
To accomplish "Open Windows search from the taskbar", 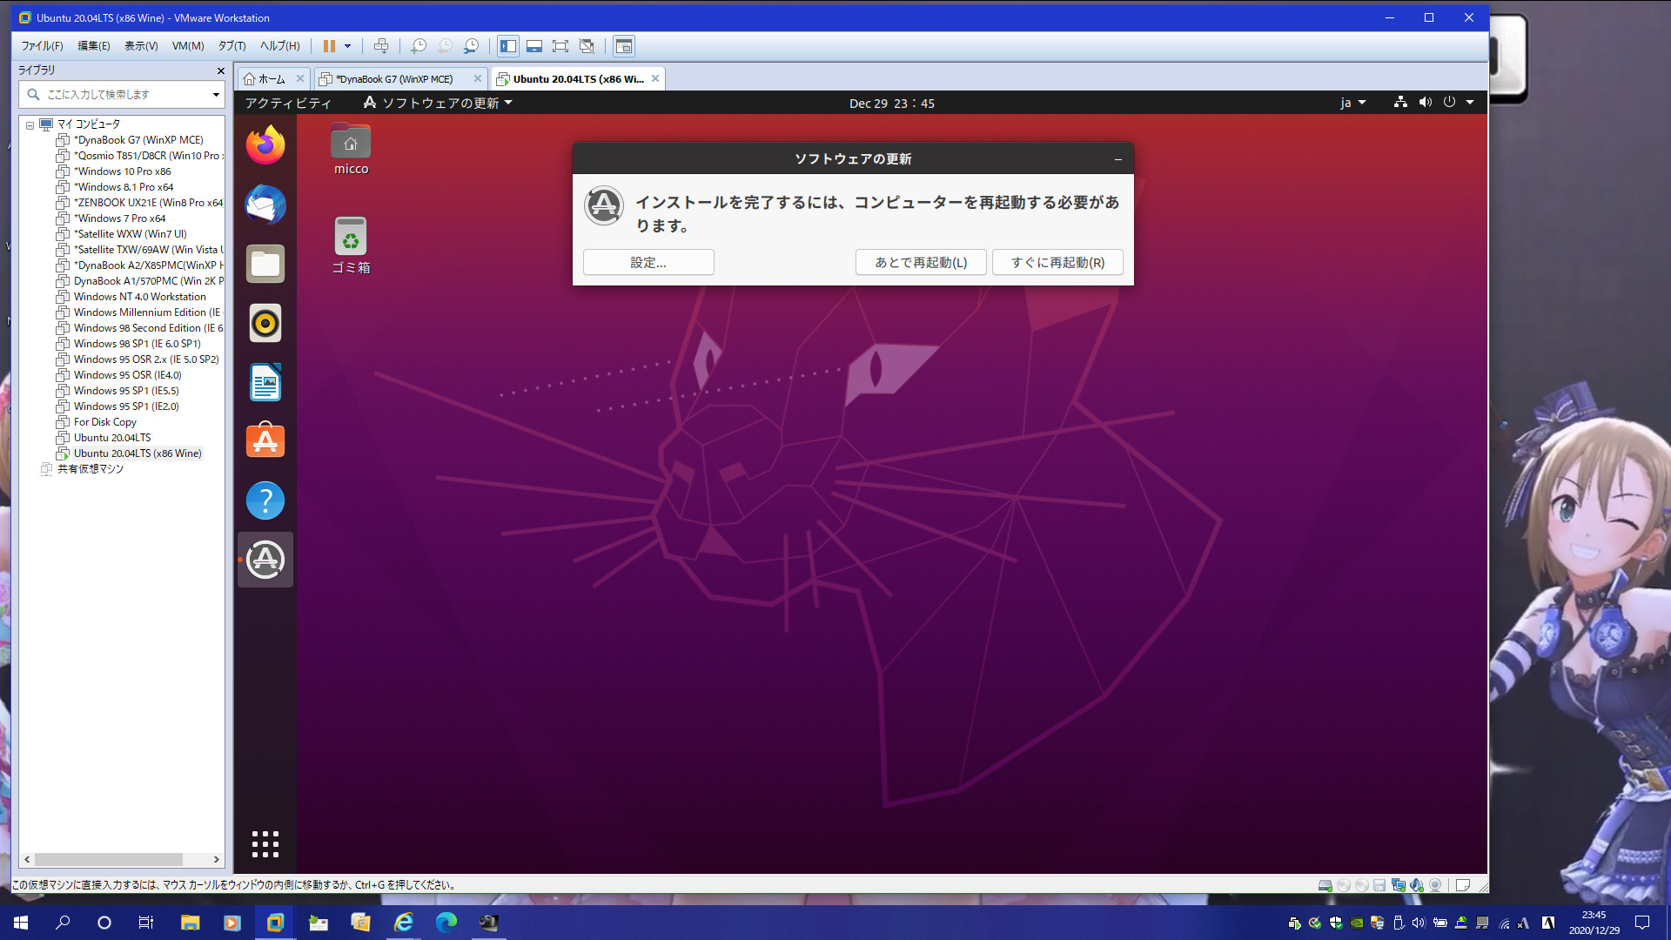I will pos(63,923).
